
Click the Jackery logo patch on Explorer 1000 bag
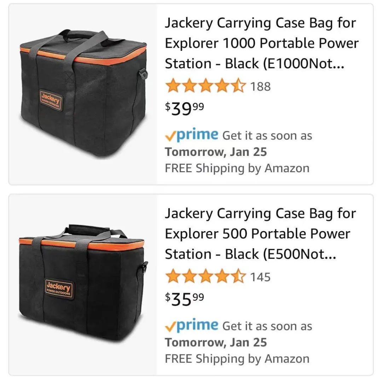click(51, 100)
